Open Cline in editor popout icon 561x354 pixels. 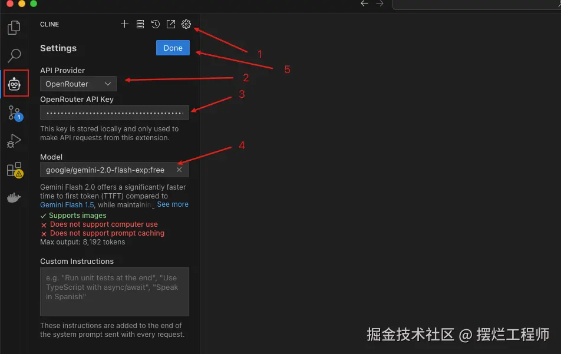(x=171, y=24)
